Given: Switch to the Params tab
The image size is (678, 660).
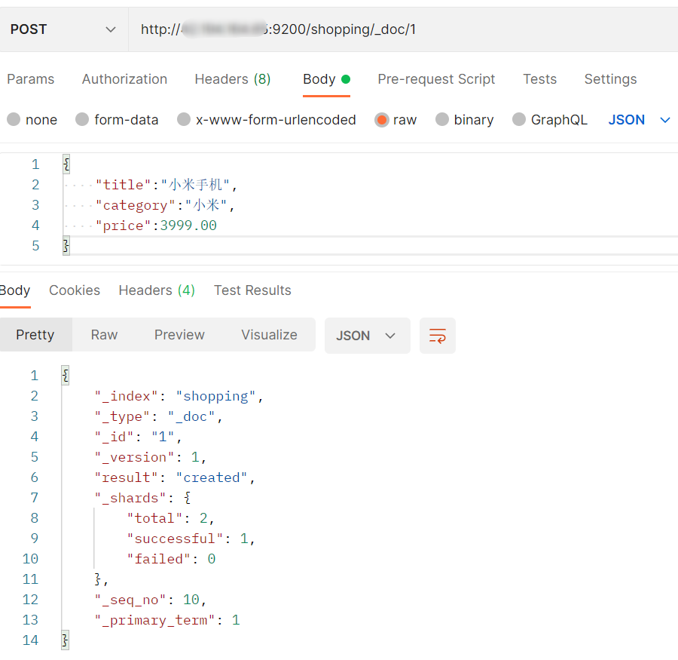Looking at the screenshot, I should tap(31, 79).
